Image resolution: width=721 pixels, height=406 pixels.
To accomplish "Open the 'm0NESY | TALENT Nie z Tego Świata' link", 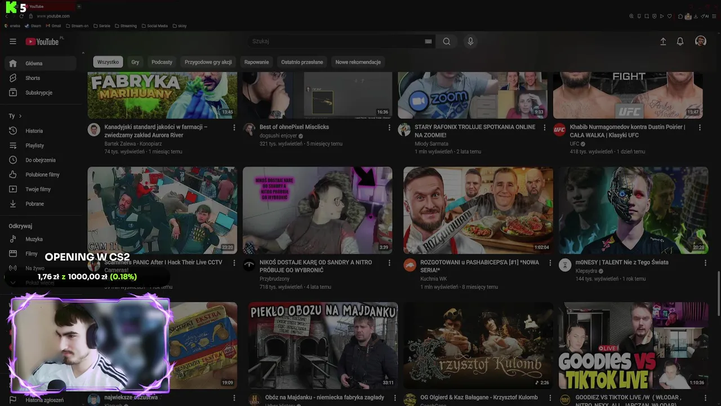I will 622,262.
